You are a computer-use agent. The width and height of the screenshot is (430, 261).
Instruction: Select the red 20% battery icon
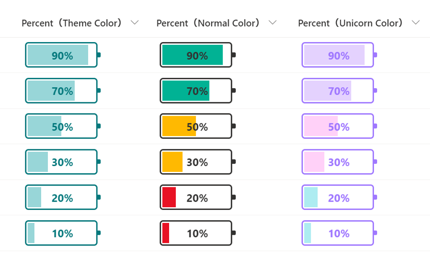198,197
